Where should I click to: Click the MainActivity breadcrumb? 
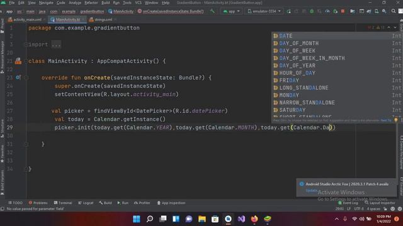[121, 11]
